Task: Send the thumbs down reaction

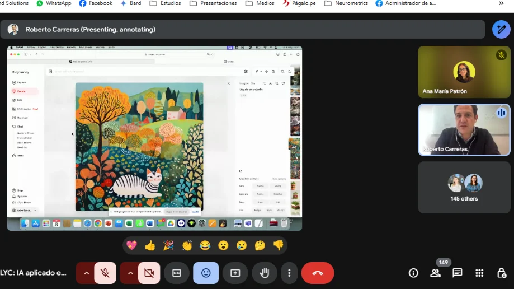Action: [279, 245]
